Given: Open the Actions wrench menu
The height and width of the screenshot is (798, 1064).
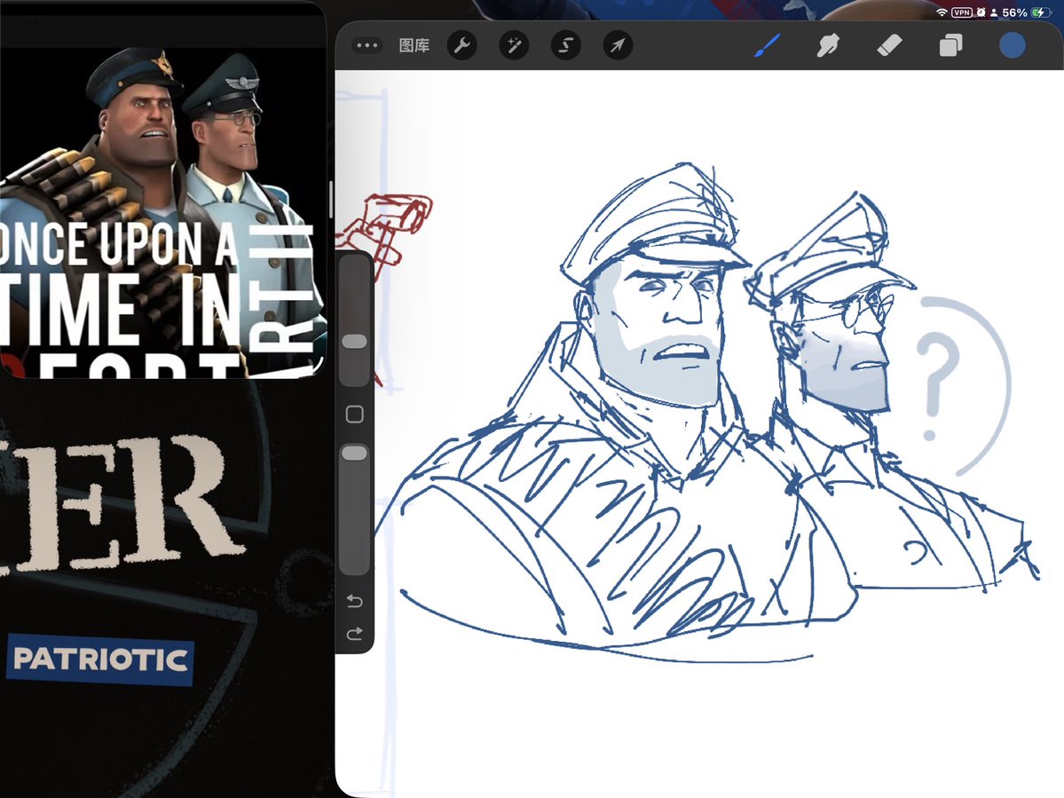Looking at the screenshot, I should pos(462,45).
